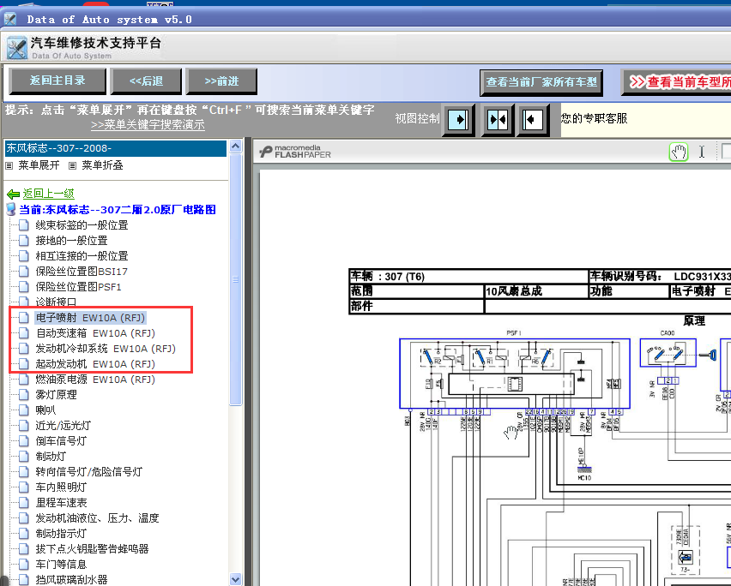The image size is (731, 586).
Task: Click document icon beside 雾灯原理
Action: click(x=24, y=395)
